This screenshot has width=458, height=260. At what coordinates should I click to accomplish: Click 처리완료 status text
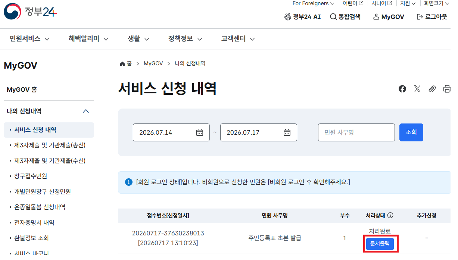[380, 231]
